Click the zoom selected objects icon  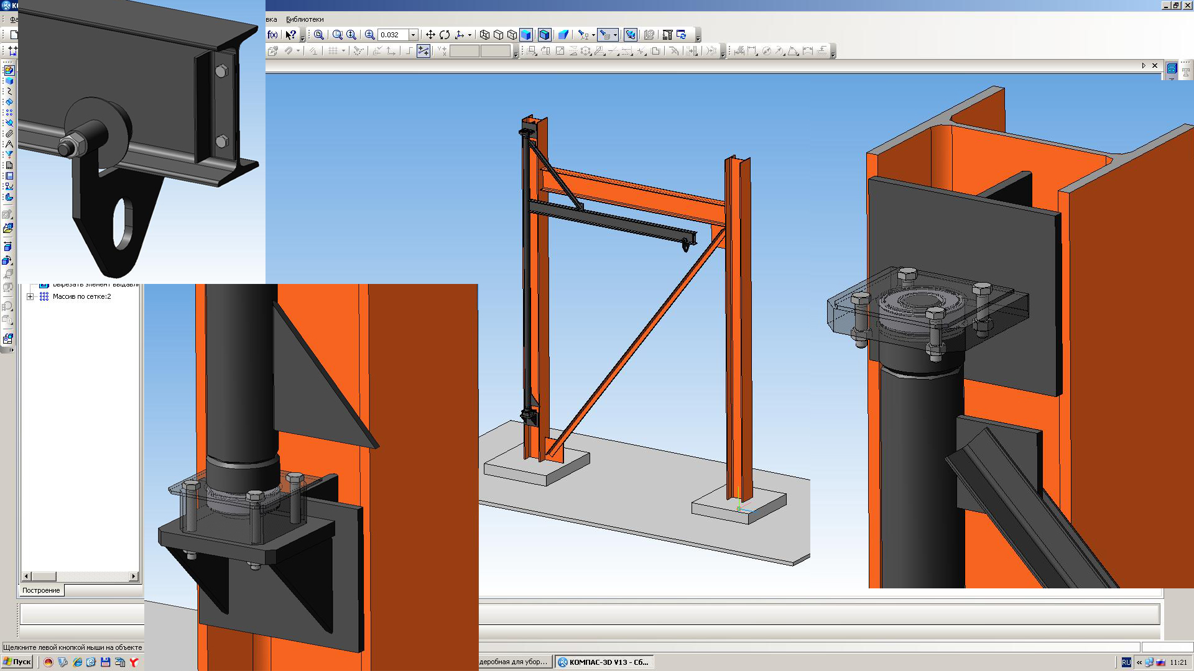click(338, 35)
